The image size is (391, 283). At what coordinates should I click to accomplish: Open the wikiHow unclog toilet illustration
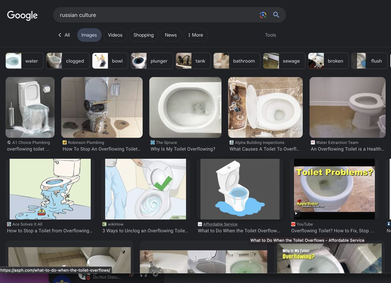coord(146,189)
